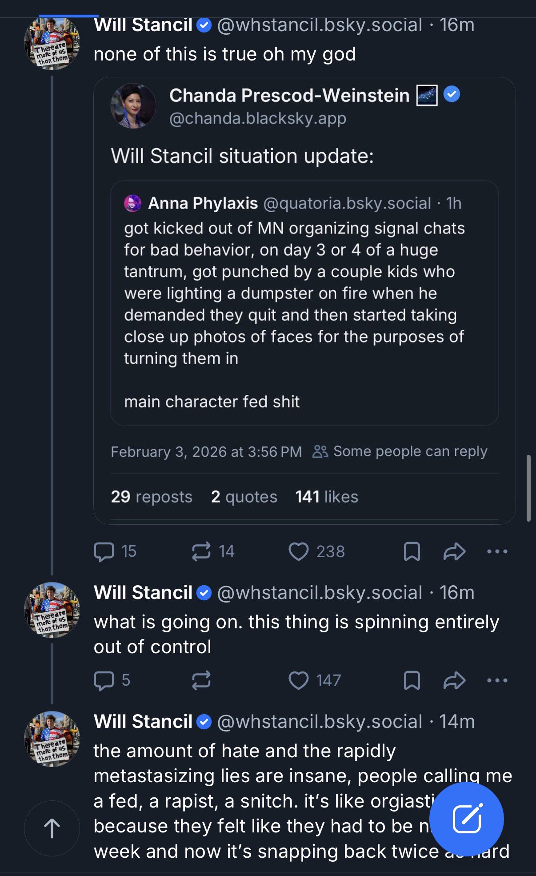View the 29 reposts list
The width and height of the screenshot is (536, 876).
pos(152,497)
